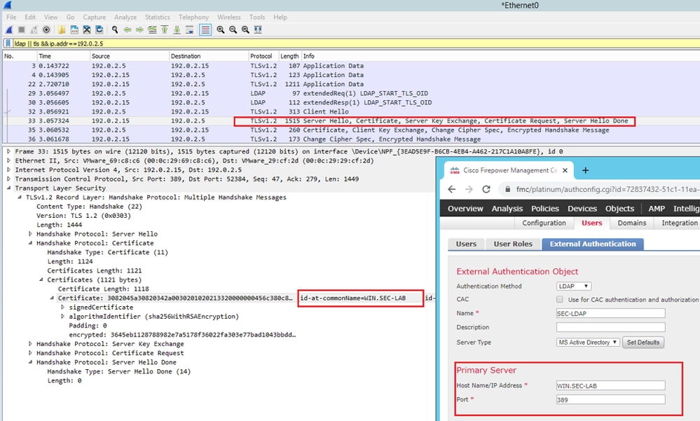Jump to the last packet
Image resolution: width=700 pixels, height=421 pixels.
[x=177, y=30]
